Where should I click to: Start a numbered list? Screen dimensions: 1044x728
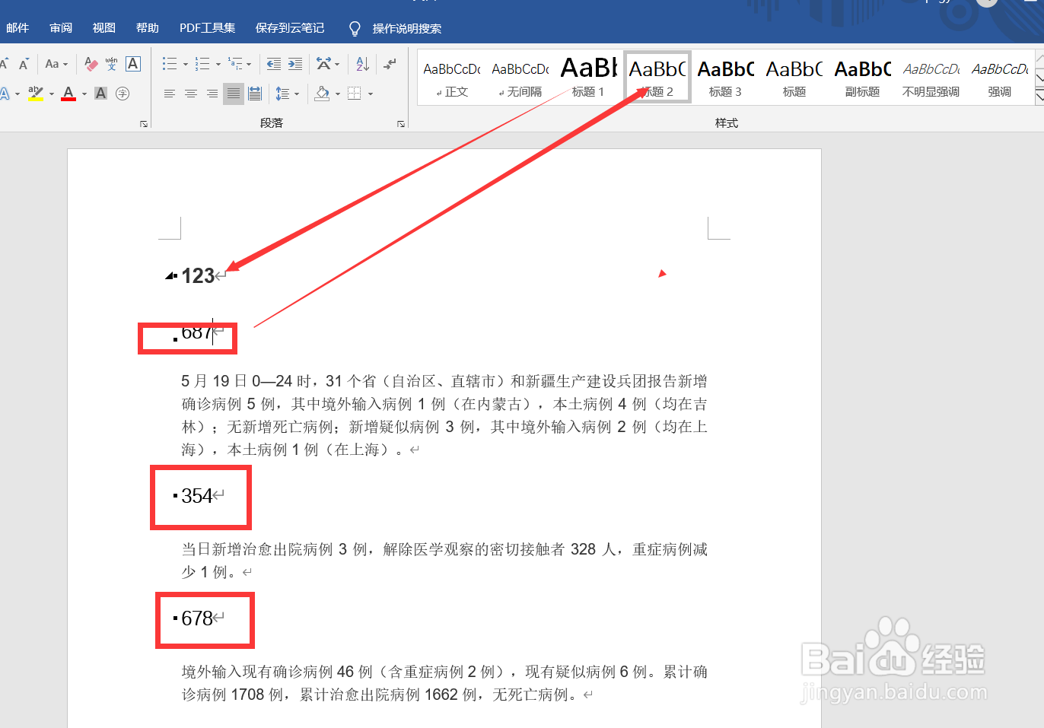202,64
